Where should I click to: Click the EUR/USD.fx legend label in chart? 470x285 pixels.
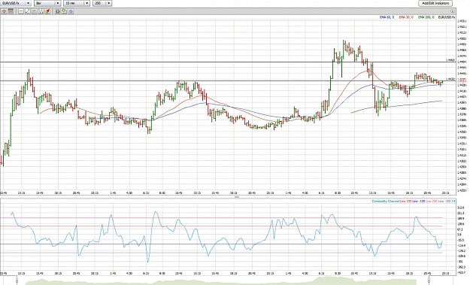pyautogui.click(x=447, y=17)
